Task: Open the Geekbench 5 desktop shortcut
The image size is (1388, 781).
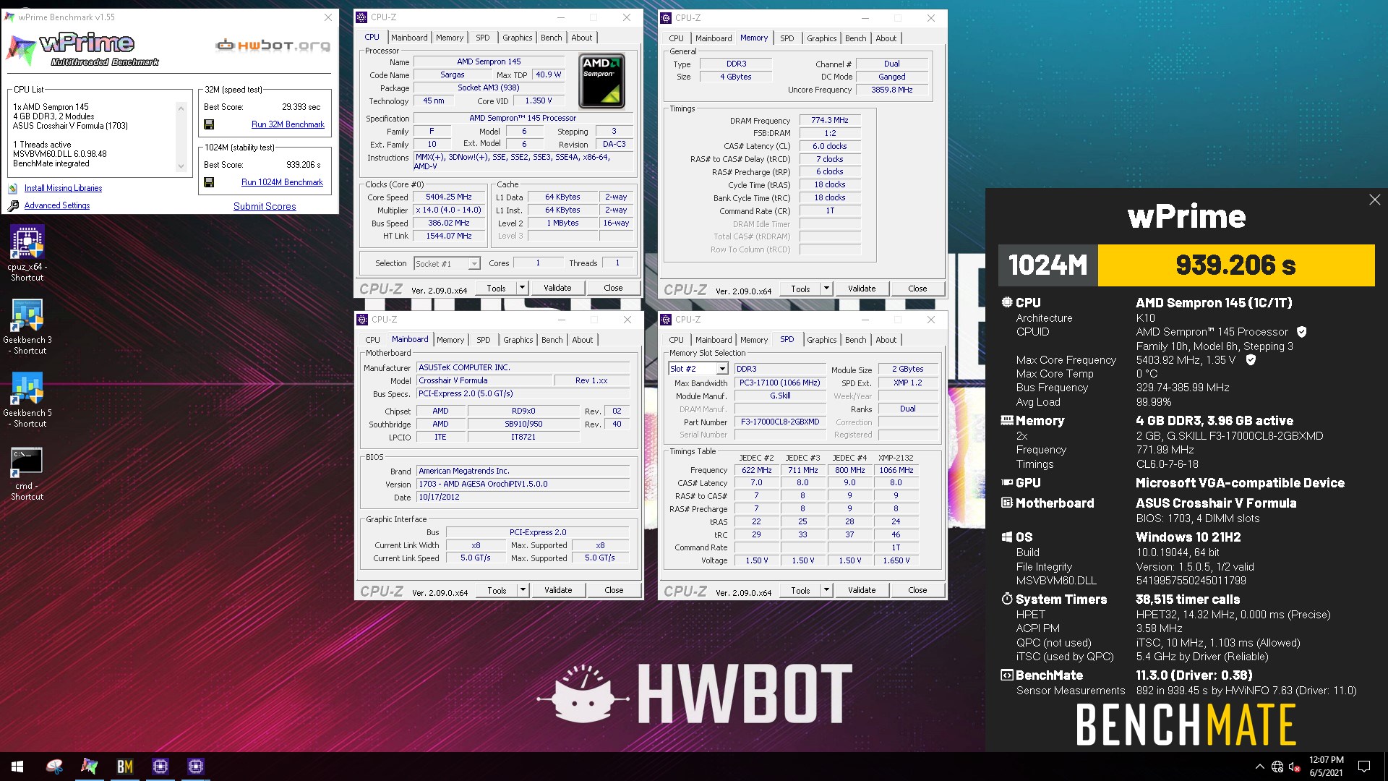Action: [x=27, y=398]
